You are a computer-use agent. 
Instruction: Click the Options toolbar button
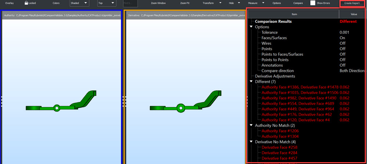pos(276,3)
